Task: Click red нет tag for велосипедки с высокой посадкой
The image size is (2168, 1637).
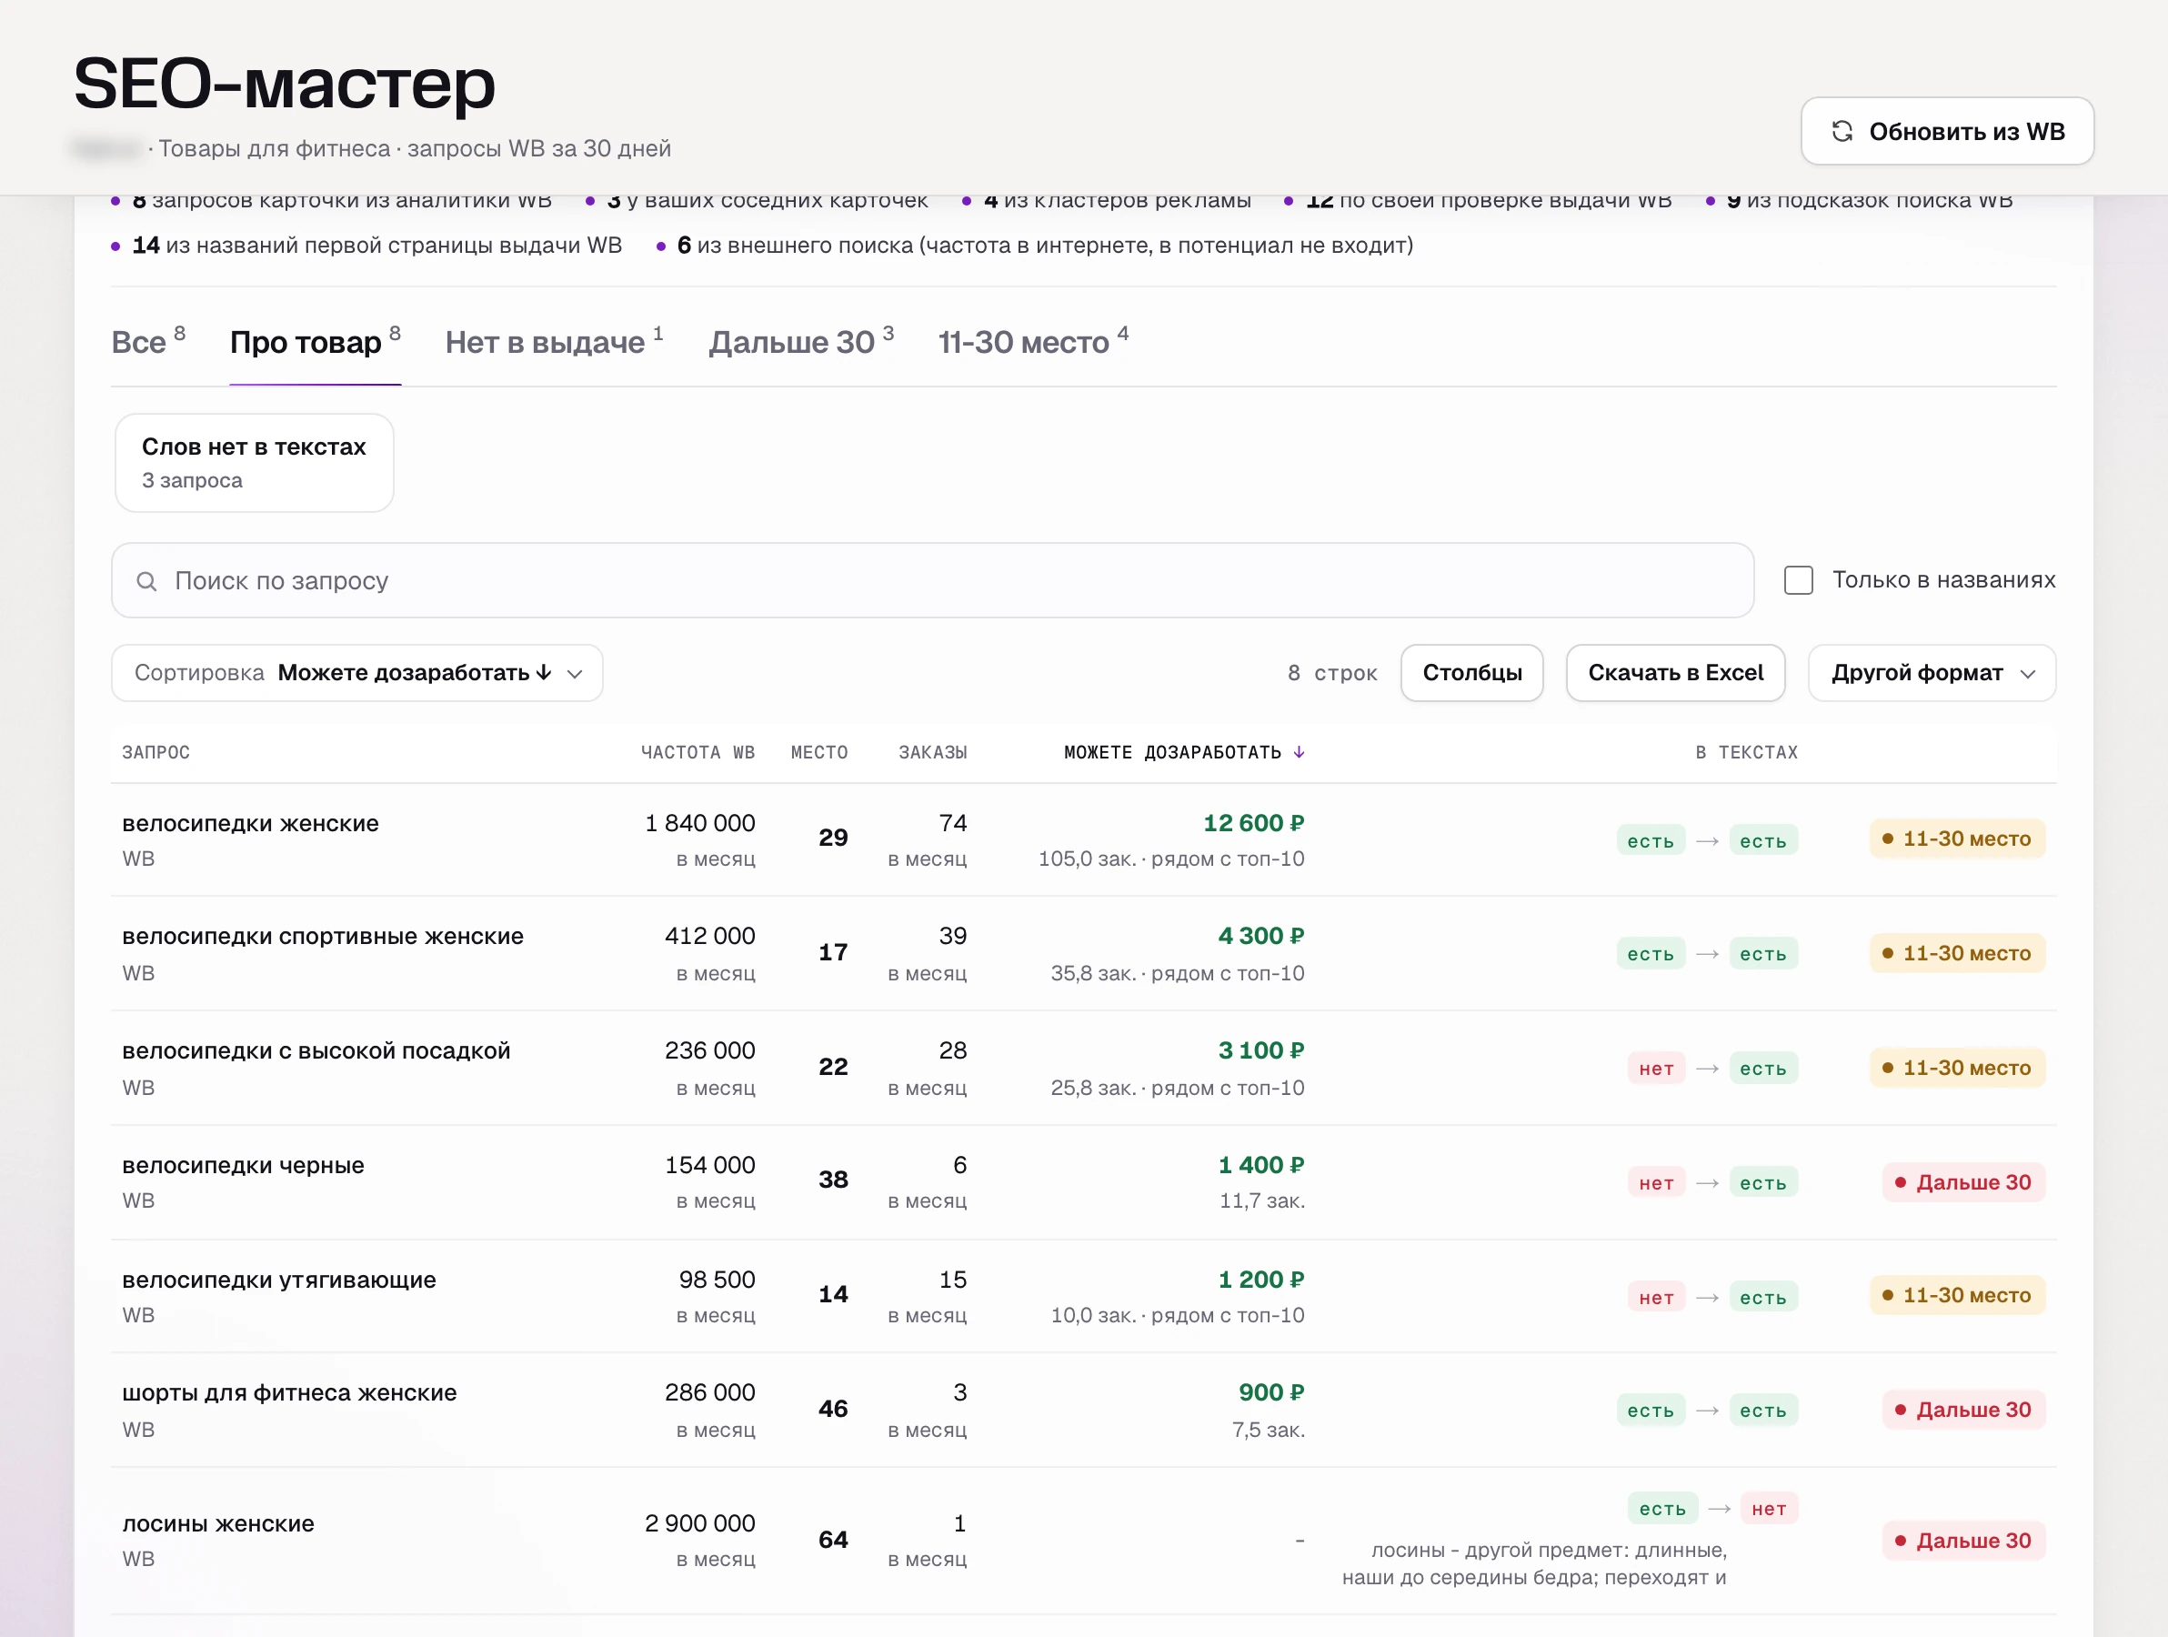Action: tap(1656, 1069)
